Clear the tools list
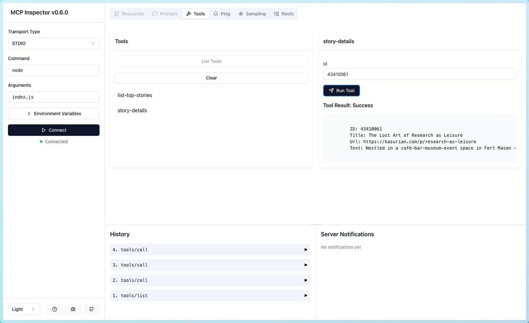 [x=212, y=78]
